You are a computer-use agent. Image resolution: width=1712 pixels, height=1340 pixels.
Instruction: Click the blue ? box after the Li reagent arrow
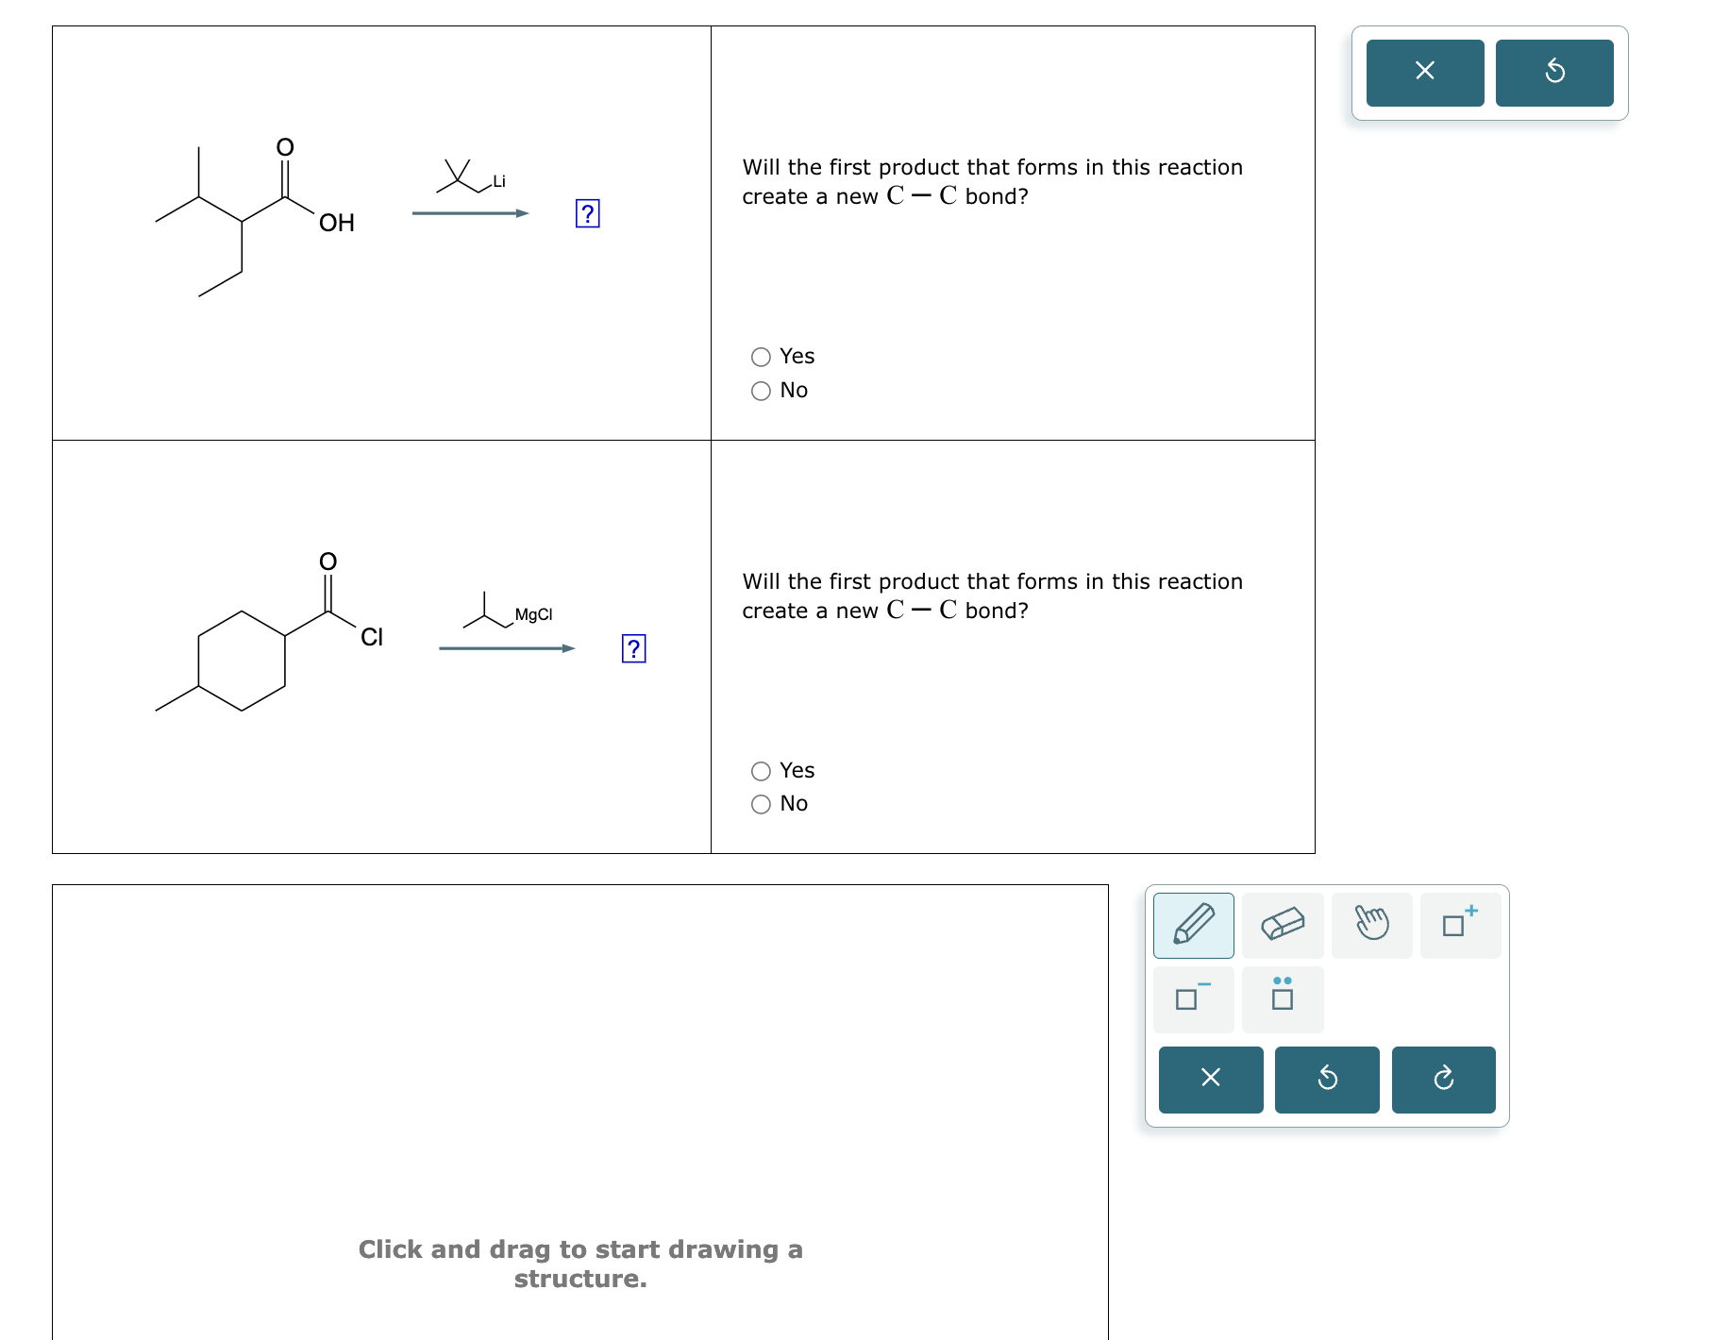tap(587, 214)
